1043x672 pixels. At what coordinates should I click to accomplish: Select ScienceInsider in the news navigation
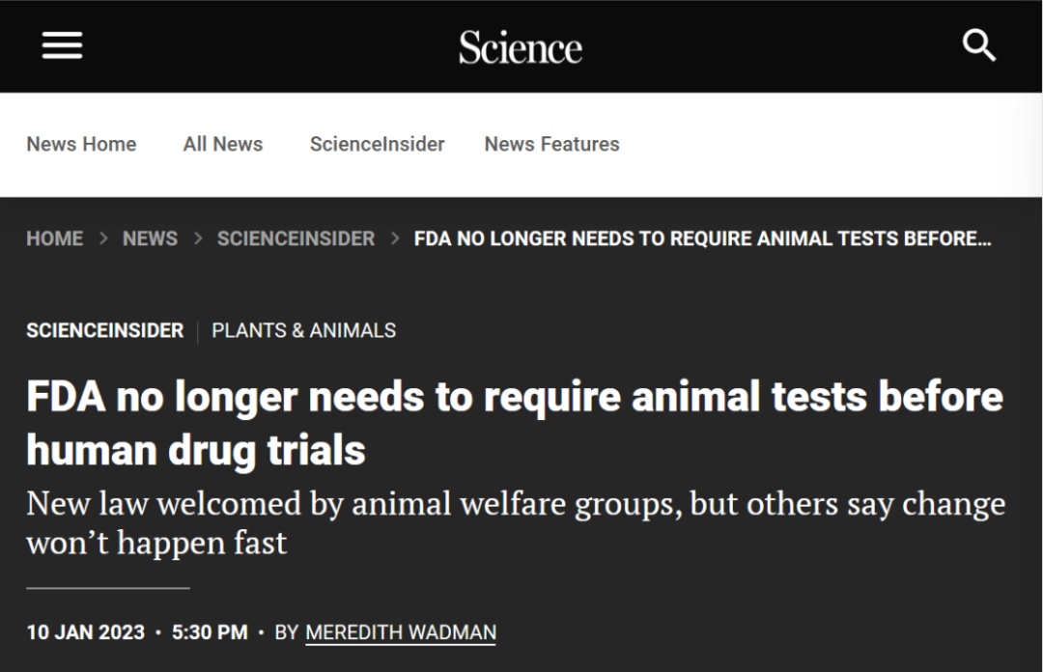378,144
